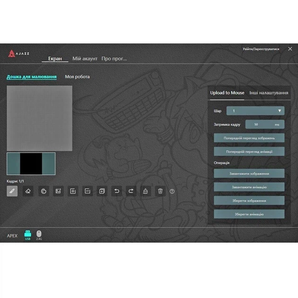Screen dimensions: 298x298
Task: Redo the last action
Action: pyautogui.click(x=131, y=191)
